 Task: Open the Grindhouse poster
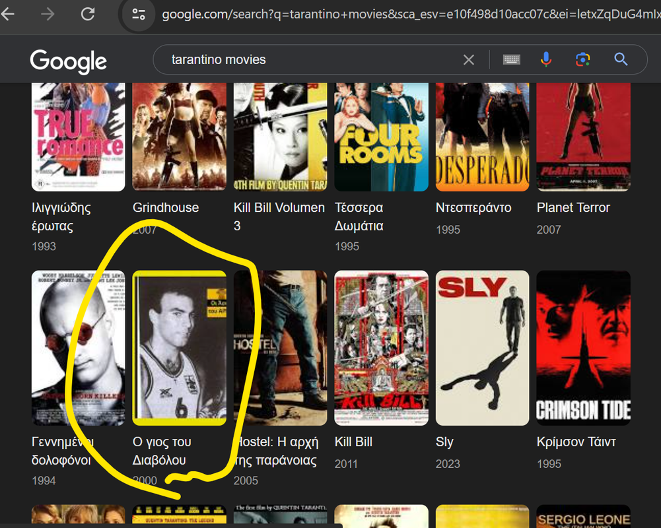coord(179,137)
